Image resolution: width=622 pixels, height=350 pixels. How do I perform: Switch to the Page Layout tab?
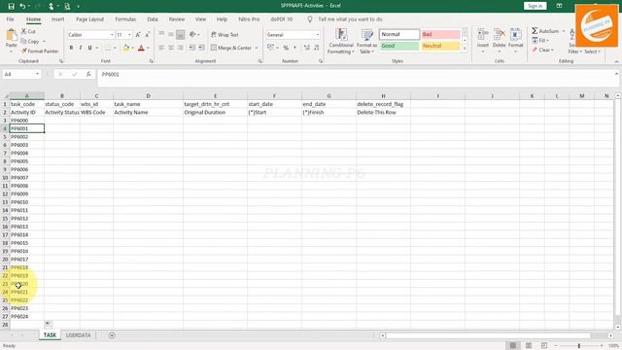tap(89, 19)
